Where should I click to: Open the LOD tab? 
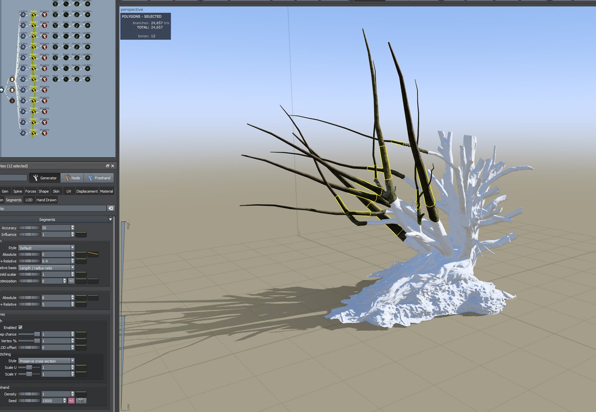[x=29, y=200]
